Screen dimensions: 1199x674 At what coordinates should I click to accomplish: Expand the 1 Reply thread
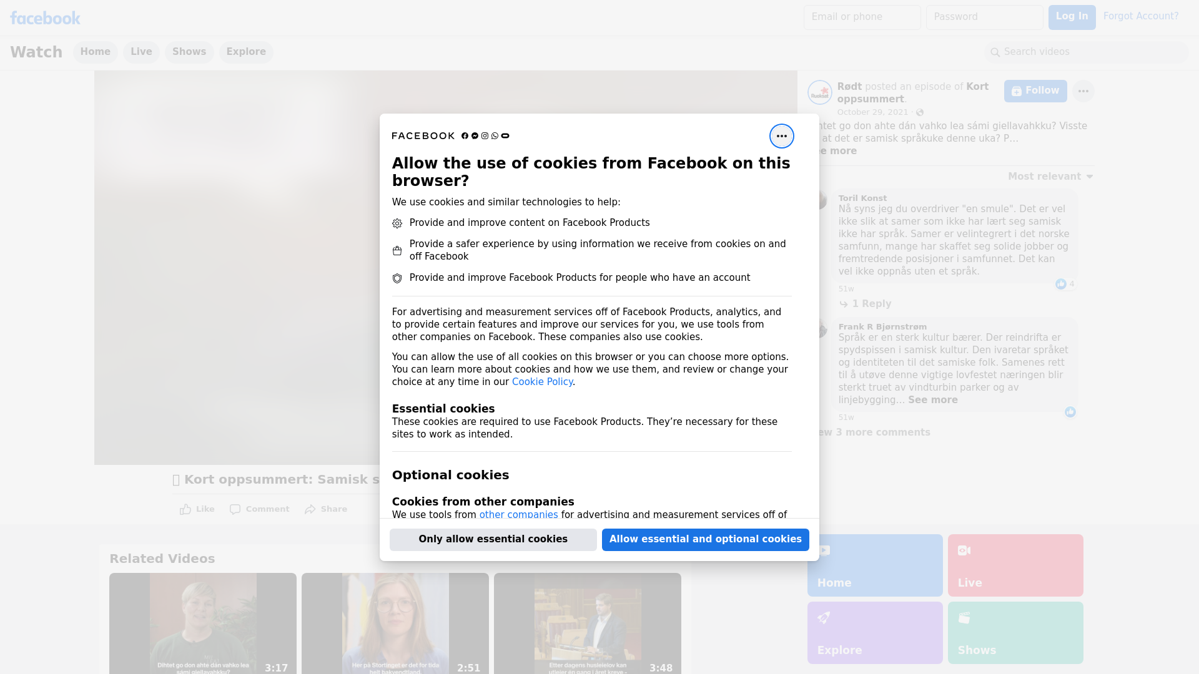[x=865, y=304]
